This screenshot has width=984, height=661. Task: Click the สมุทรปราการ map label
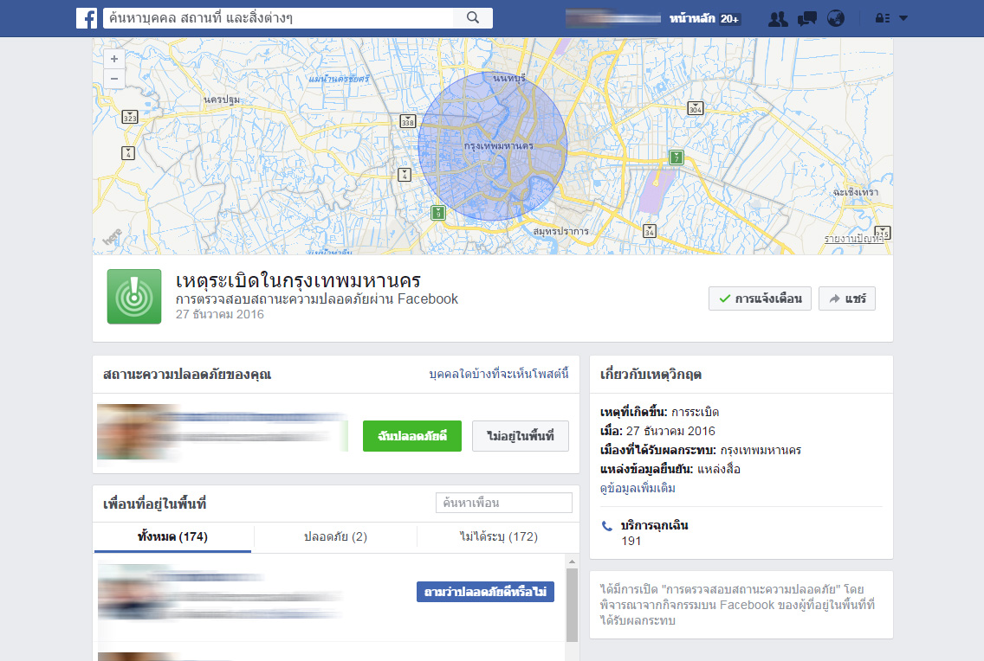point(561,231)
